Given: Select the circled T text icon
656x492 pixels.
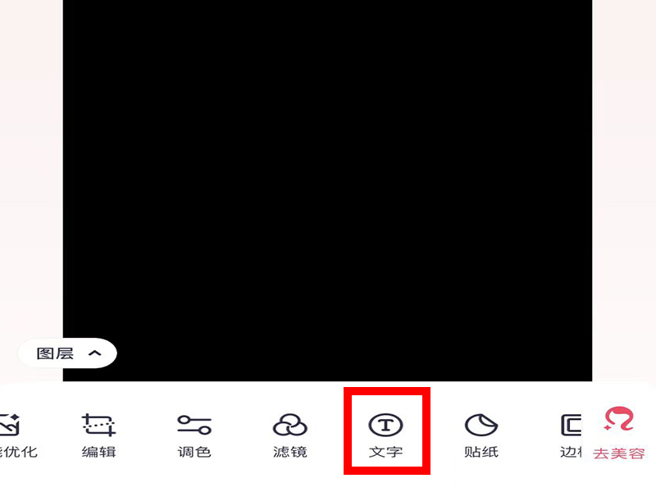Looking at the screenshot, I should pyautogui.click(x=385, y=425).
